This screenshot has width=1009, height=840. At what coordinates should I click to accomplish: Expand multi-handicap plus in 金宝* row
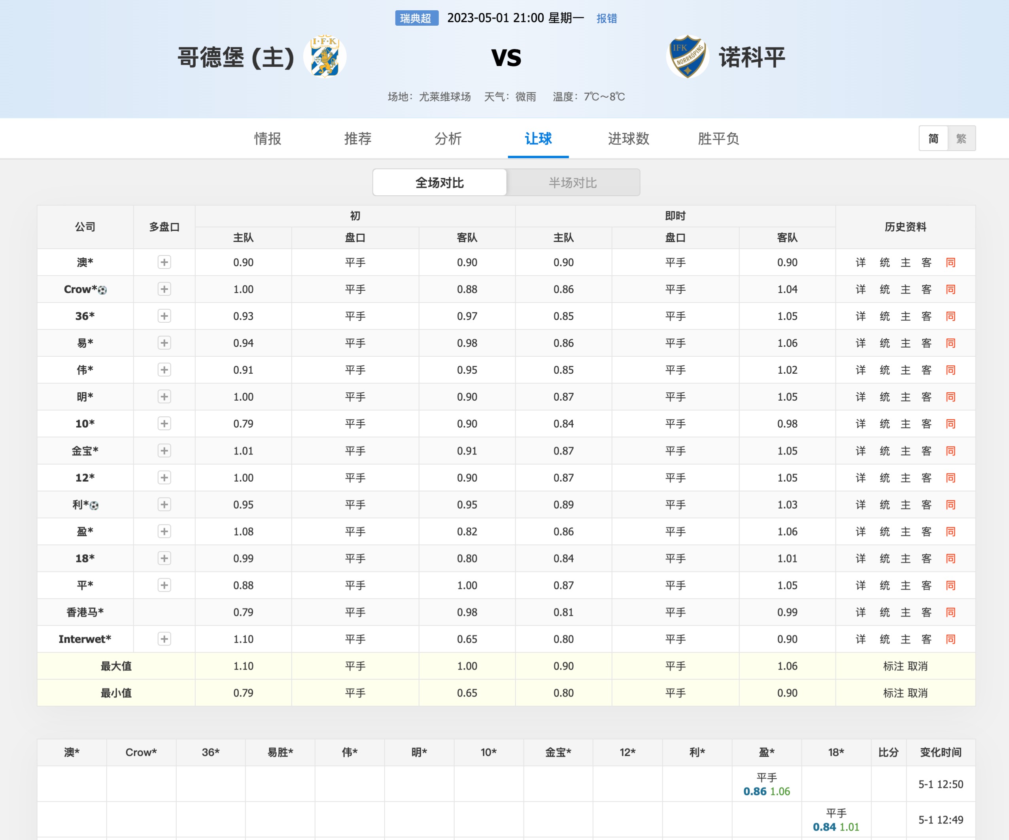164,450
